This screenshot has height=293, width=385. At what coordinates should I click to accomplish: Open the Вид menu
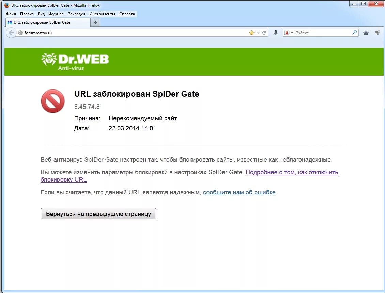point(41,14)
